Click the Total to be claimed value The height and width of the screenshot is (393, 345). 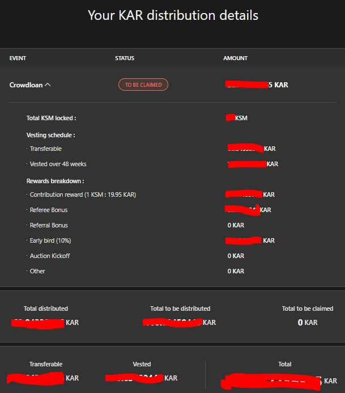point(308,322)
